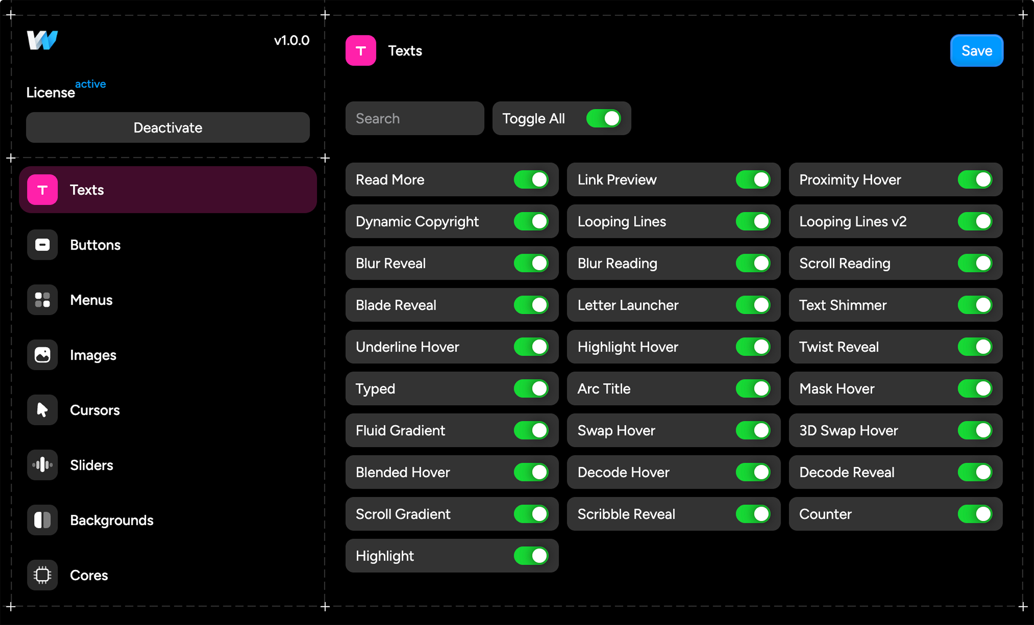Disable the Text Shimmer toggle
This screenshot has height=625, width=1034.
point(975,305)
